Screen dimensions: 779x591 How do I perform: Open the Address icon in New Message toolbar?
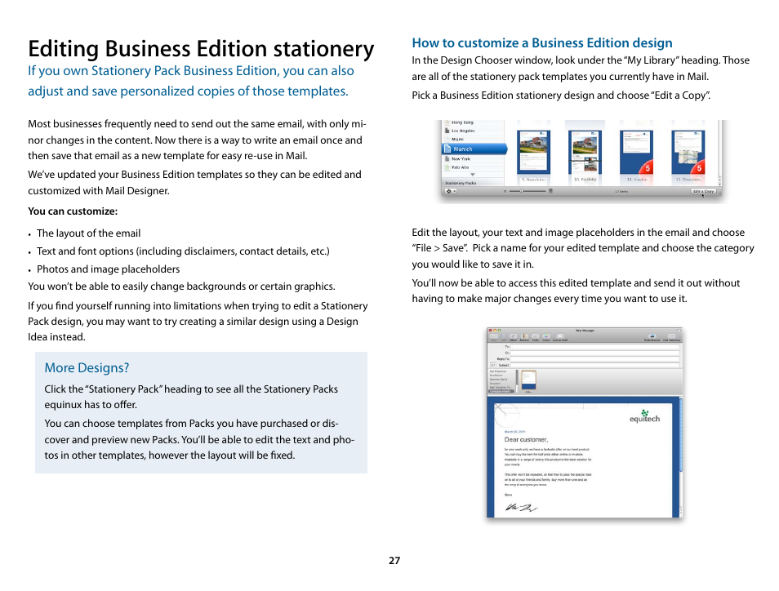[524, 337]
